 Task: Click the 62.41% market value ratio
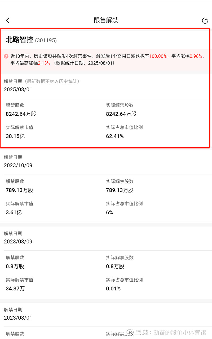pos(115,136)
